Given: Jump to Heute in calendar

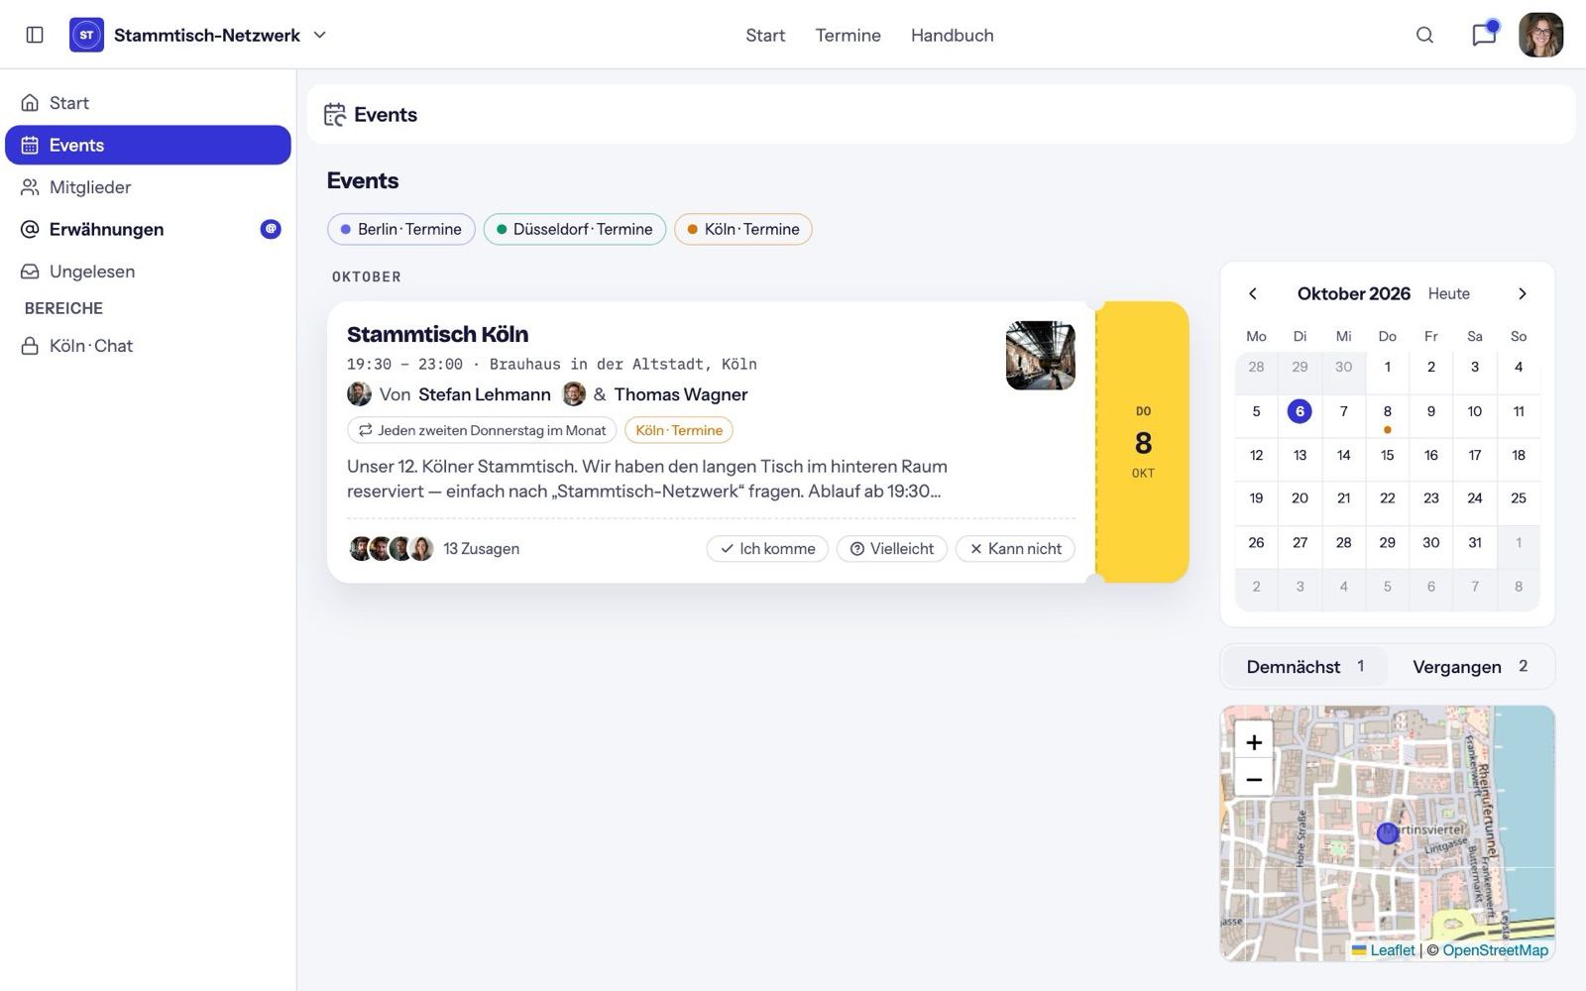Looking at the screenshot, I should 1448,293.
